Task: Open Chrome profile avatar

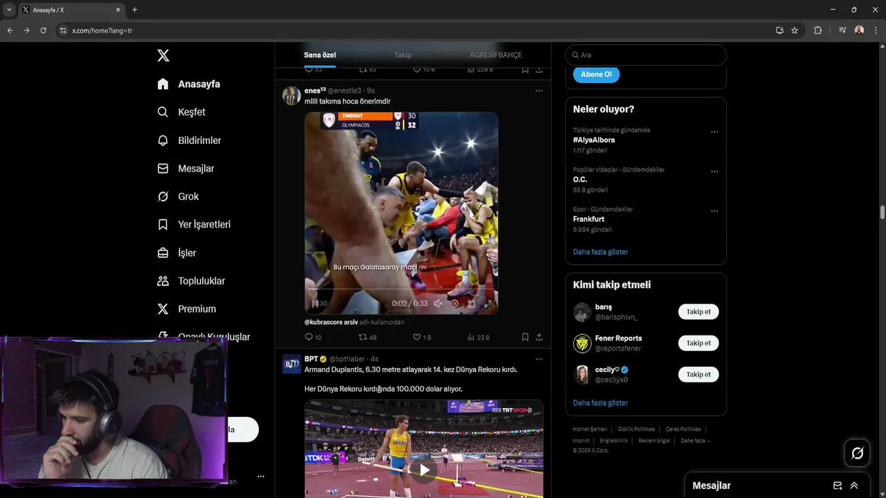Action: pyautogui.click(x=859, y=30)
